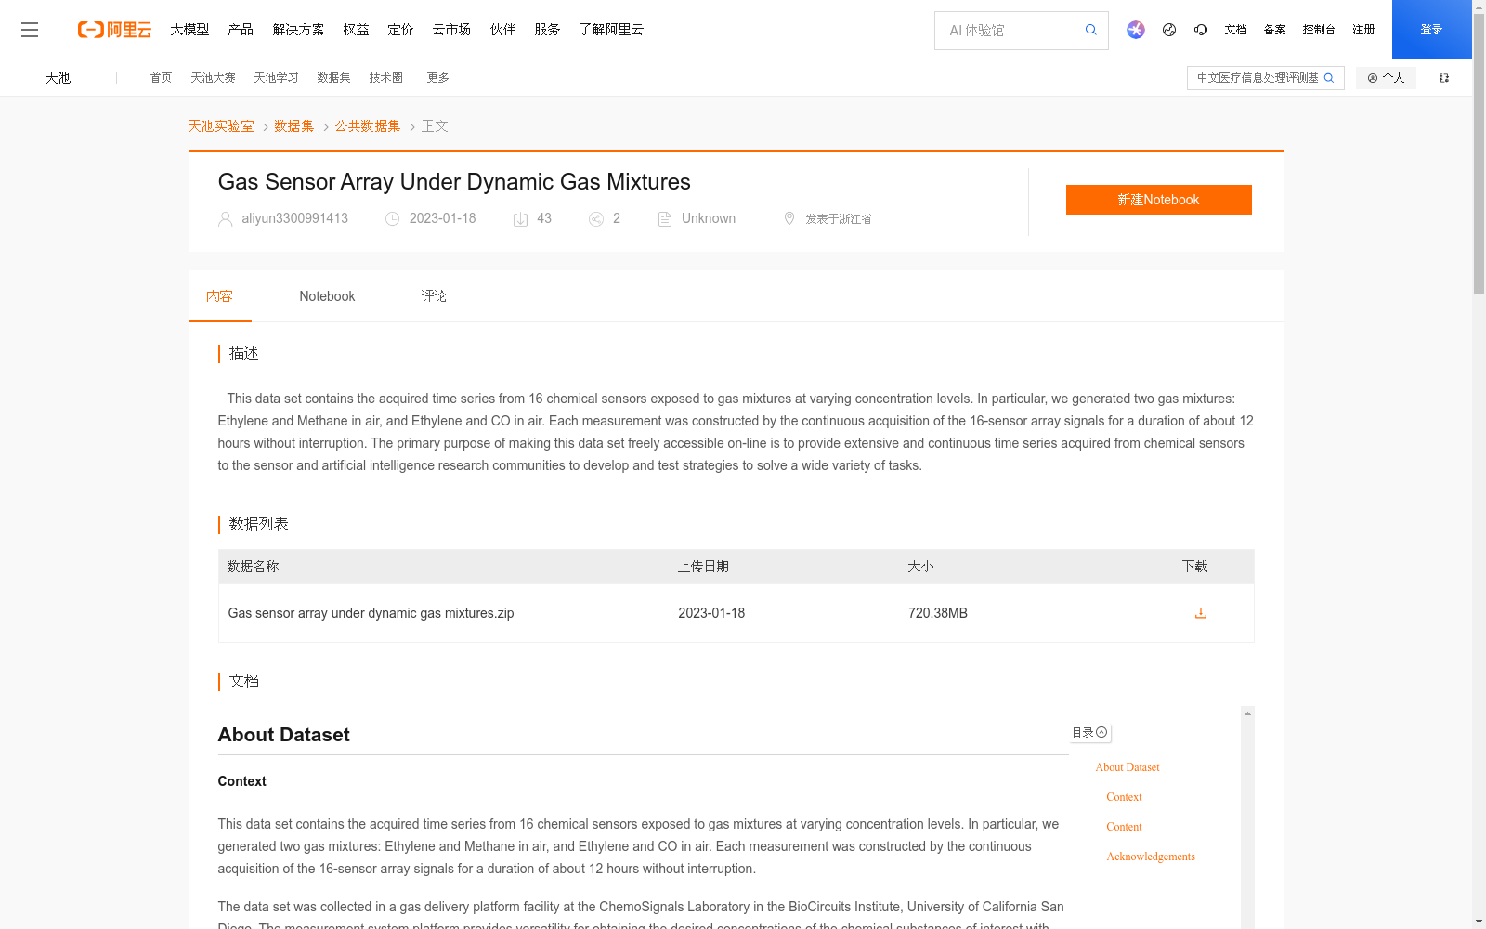Open the hamburger main menu
The width and height of the screenshot is (1486, 929).
tap(30, 30)
